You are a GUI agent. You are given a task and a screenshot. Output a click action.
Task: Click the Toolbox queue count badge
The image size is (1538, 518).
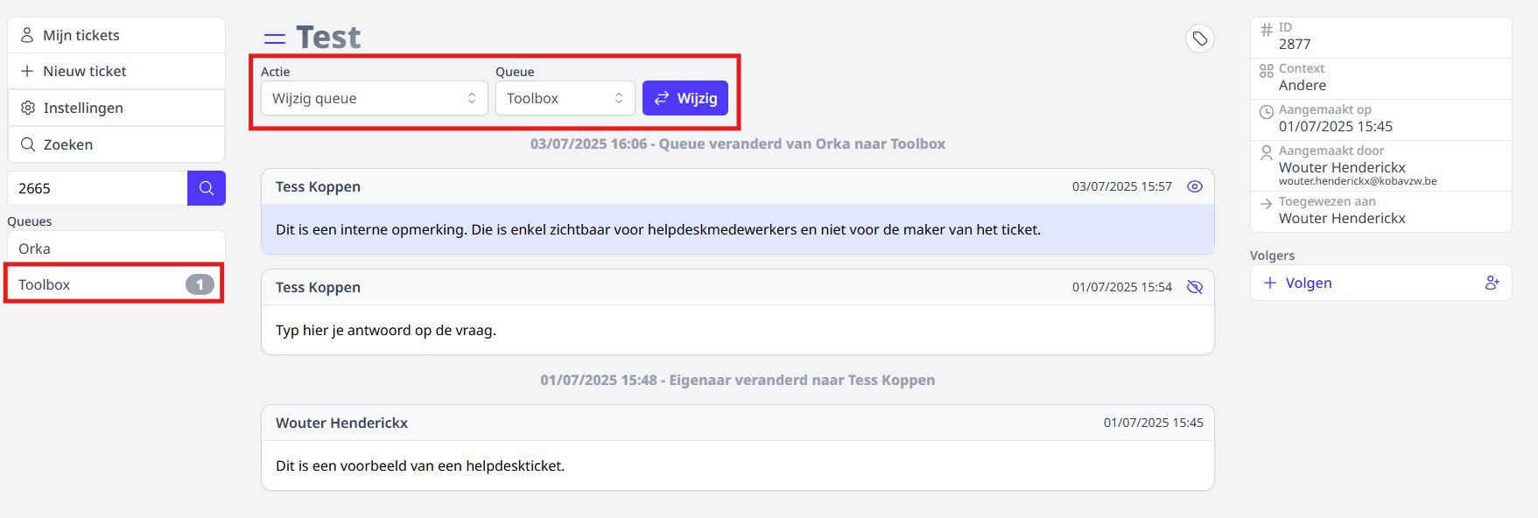pos(200,284)
